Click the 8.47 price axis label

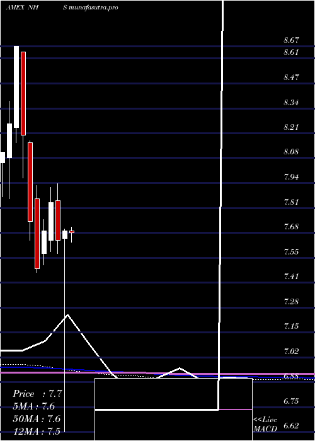(x=291, y=77)
